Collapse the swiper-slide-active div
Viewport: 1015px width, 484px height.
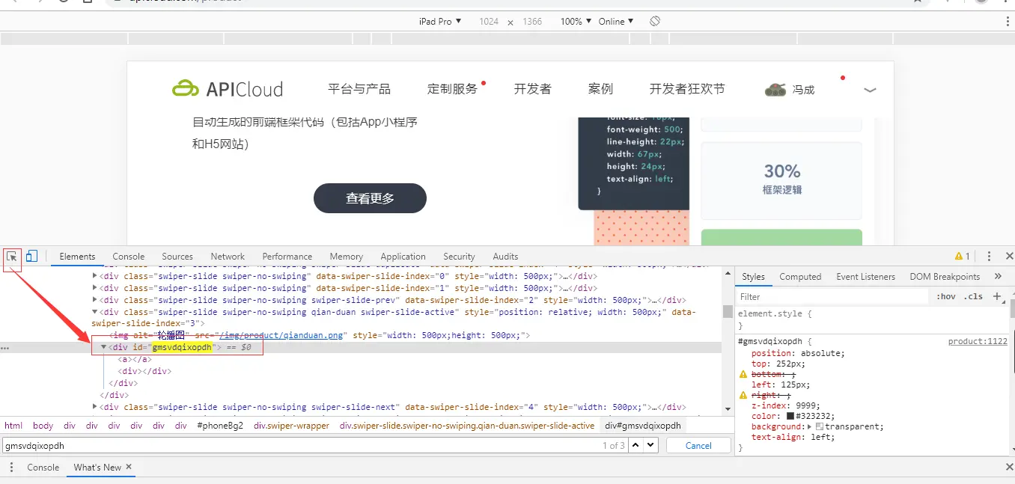95,312
